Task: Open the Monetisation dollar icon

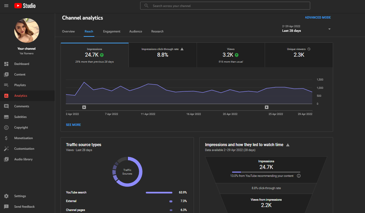Action: point(6,138)
